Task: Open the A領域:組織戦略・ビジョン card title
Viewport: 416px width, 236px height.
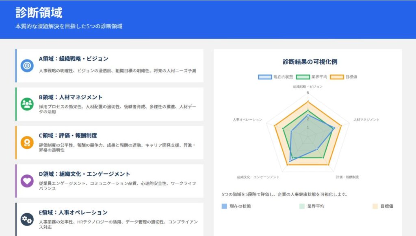Action: click(73, 59)
